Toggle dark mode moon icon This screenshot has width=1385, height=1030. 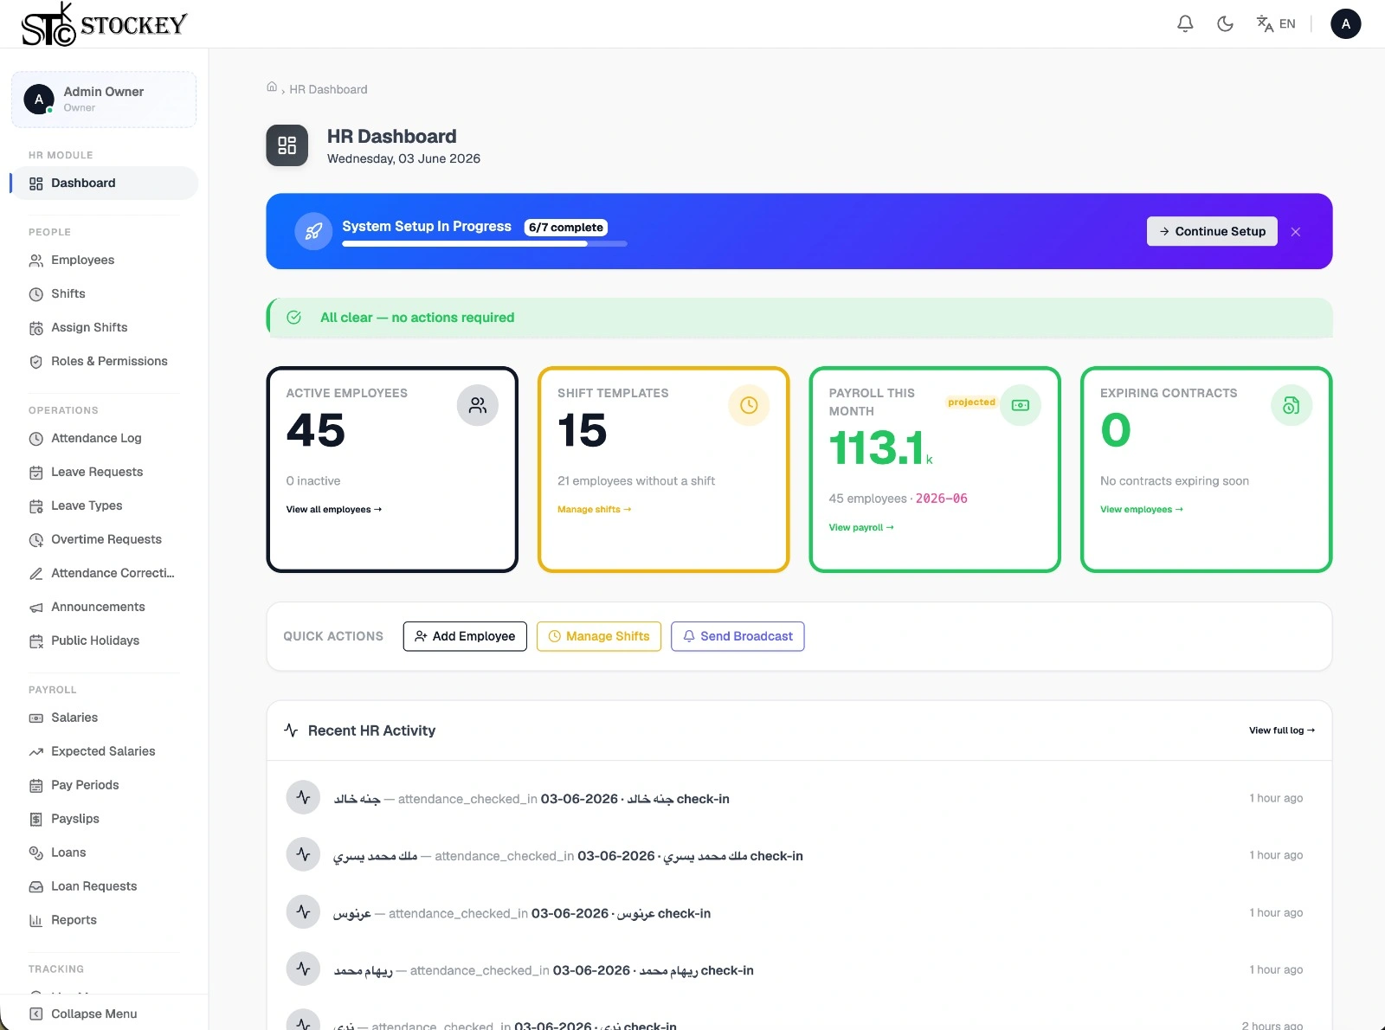click(1225, 23)
